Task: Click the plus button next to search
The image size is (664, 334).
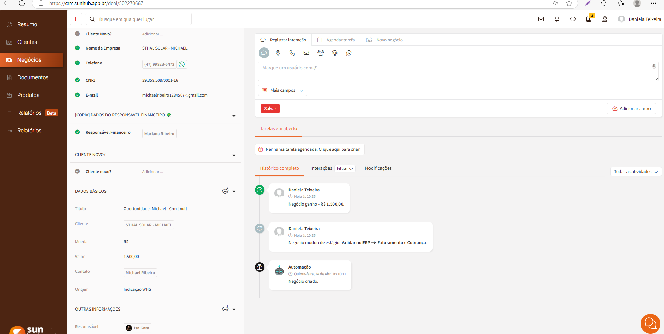Action: 76,19
